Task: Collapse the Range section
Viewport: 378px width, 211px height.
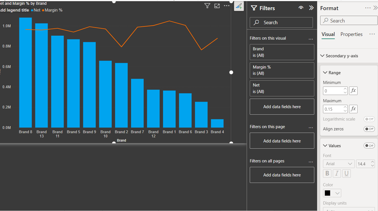Action: click(325, 72)
